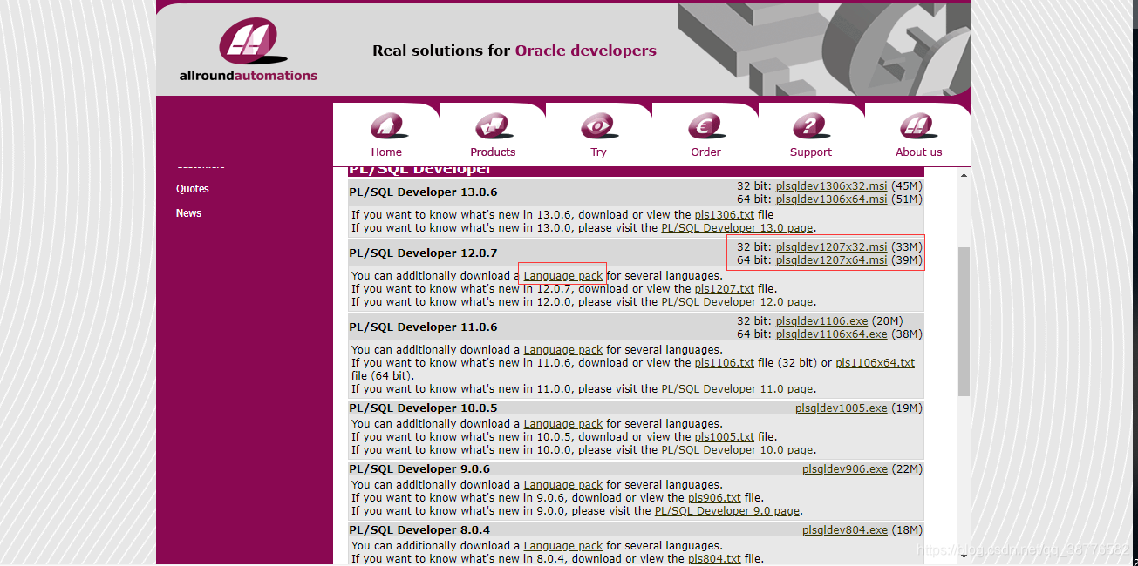The width and height of the screenshot is (1138, 566).
Task: Download plsqldev1306x32.msi
Action: coord(831,185)
